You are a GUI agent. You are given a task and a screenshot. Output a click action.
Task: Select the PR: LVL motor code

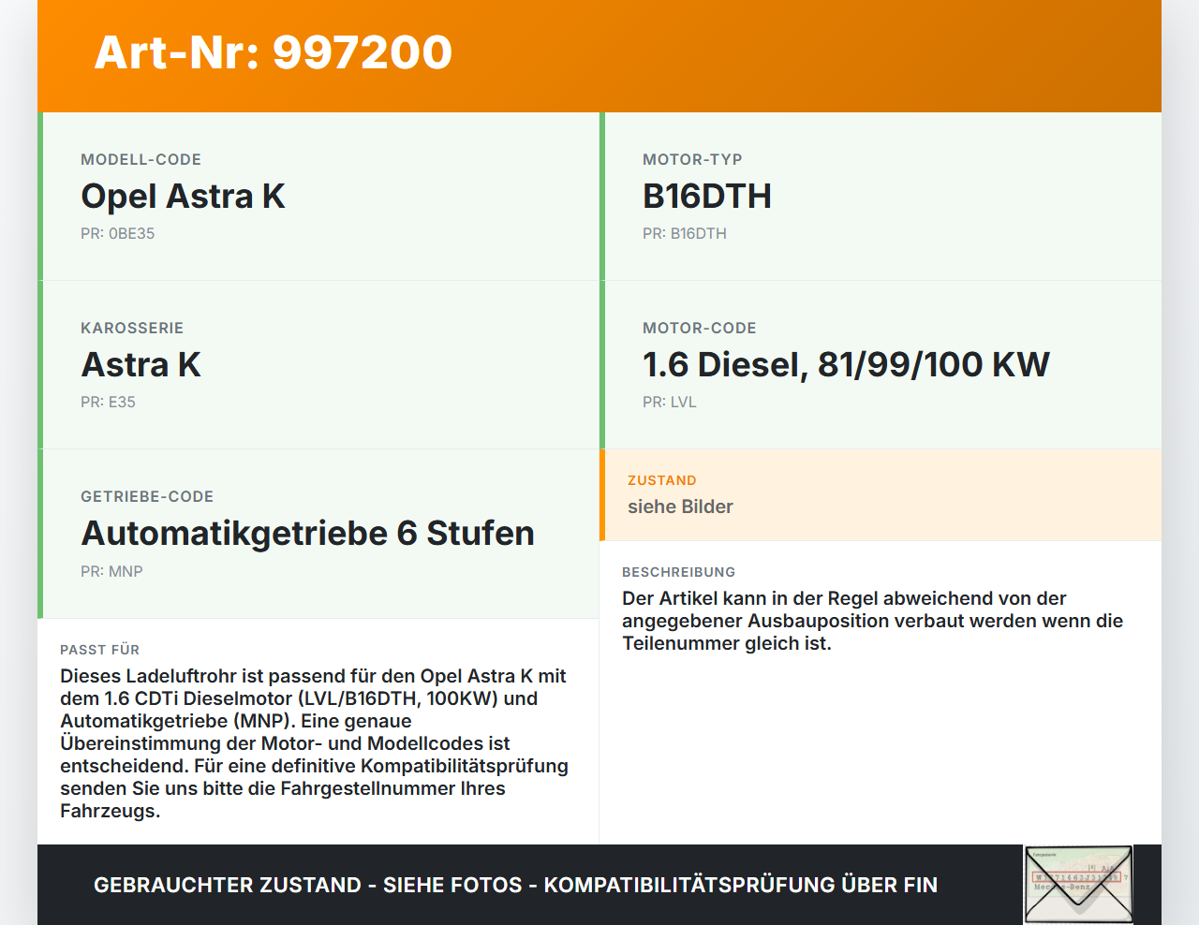pyautogui.click(x=669, y=402)
